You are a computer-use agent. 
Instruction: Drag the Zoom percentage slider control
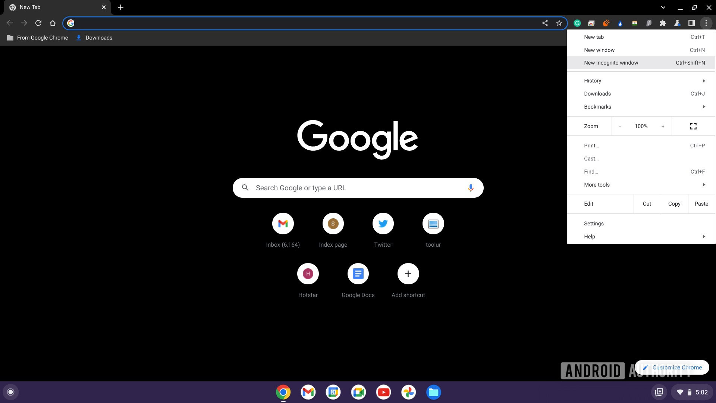641,126
